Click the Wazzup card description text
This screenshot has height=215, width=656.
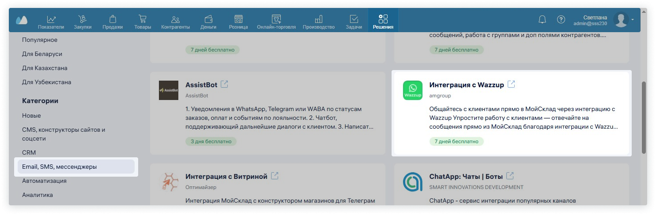click(524, 118)
